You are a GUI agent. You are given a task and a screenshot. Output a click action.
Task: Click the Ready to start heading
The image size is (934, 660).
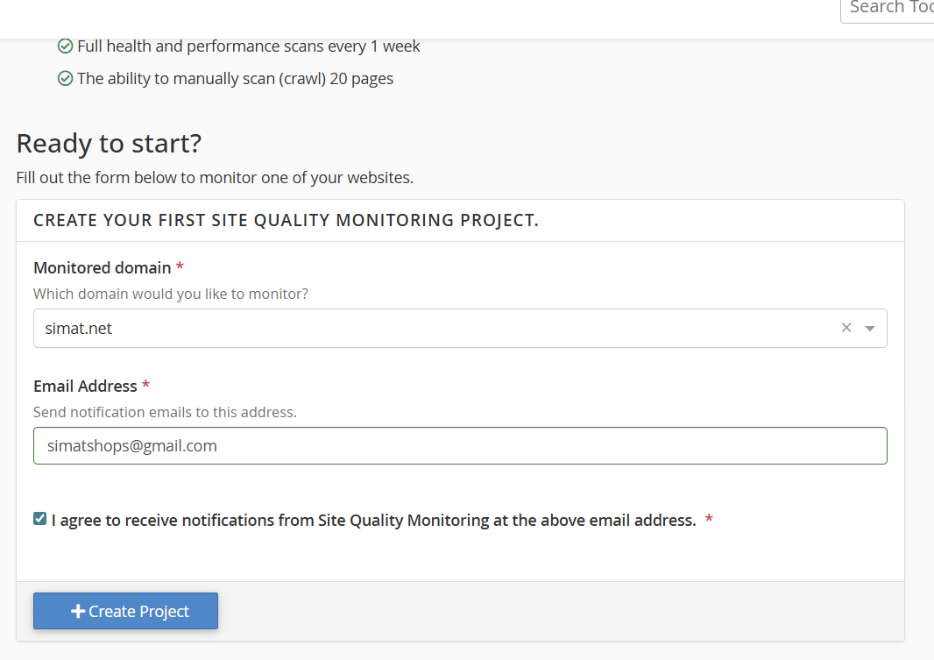[109, 144]
